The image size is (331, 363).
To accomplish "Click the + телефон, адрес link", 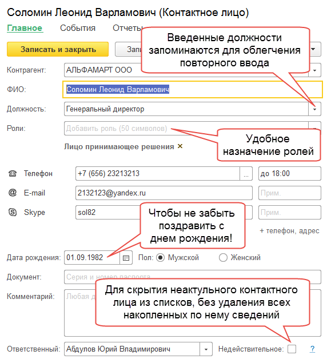I will [x=289, y=231].
